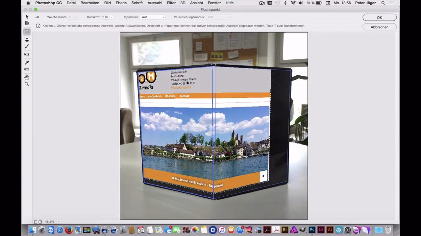Select the Brush tool in the Fluchtpunkt toolbar
The width and height of the screenshot is (421, 236).
pyautogui.click(x=27, y=46)
